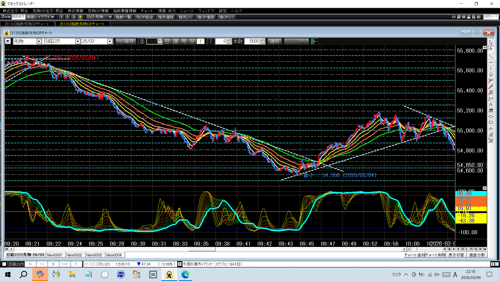Select the eraser tool
500x281 pixels.
click(x=491, y=134)
